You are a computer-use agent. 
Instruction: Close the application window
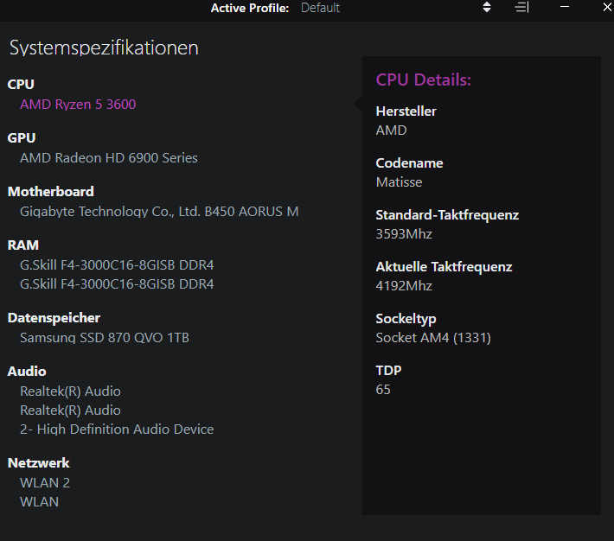coord(607,7)
